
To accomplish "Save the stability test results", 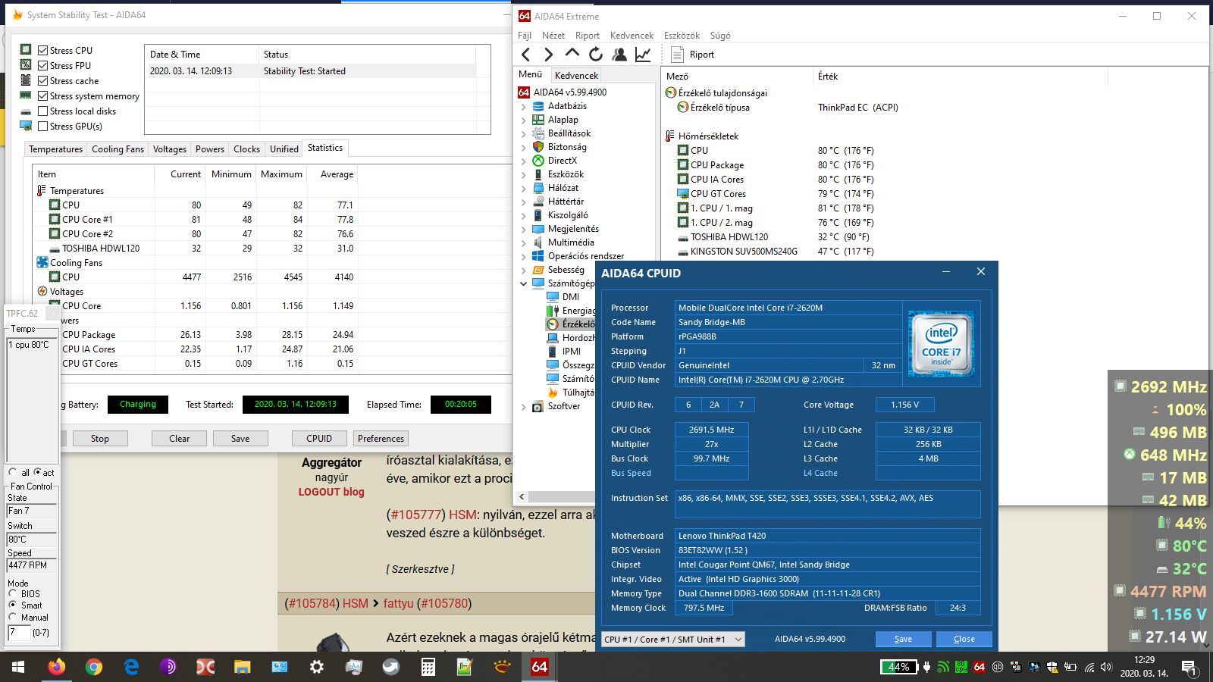I will (240, 439).
